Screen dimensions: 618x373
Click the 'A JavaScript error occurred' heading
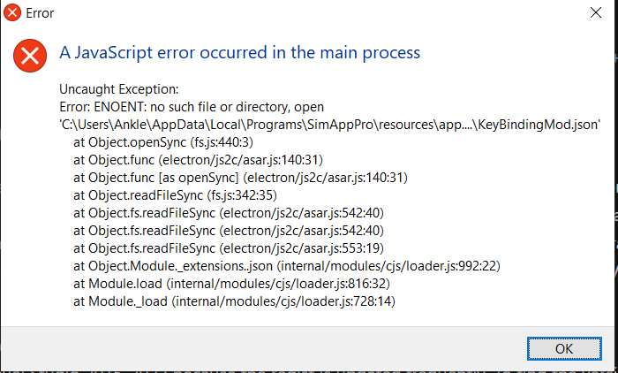coord(239,52)
